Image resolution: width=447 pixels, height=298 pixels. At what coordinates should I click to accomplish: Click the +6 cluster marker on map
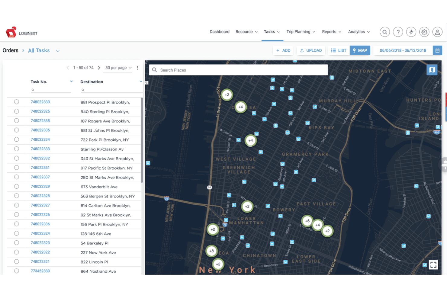(307, 221)
